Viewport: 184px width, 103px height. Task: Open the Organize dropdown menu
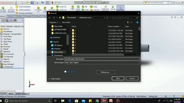(x=54, y=22)
